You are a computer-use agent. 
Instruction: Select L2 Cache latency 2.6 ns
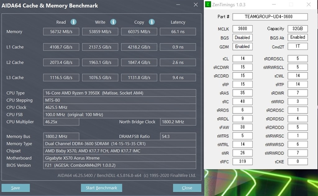178,62
